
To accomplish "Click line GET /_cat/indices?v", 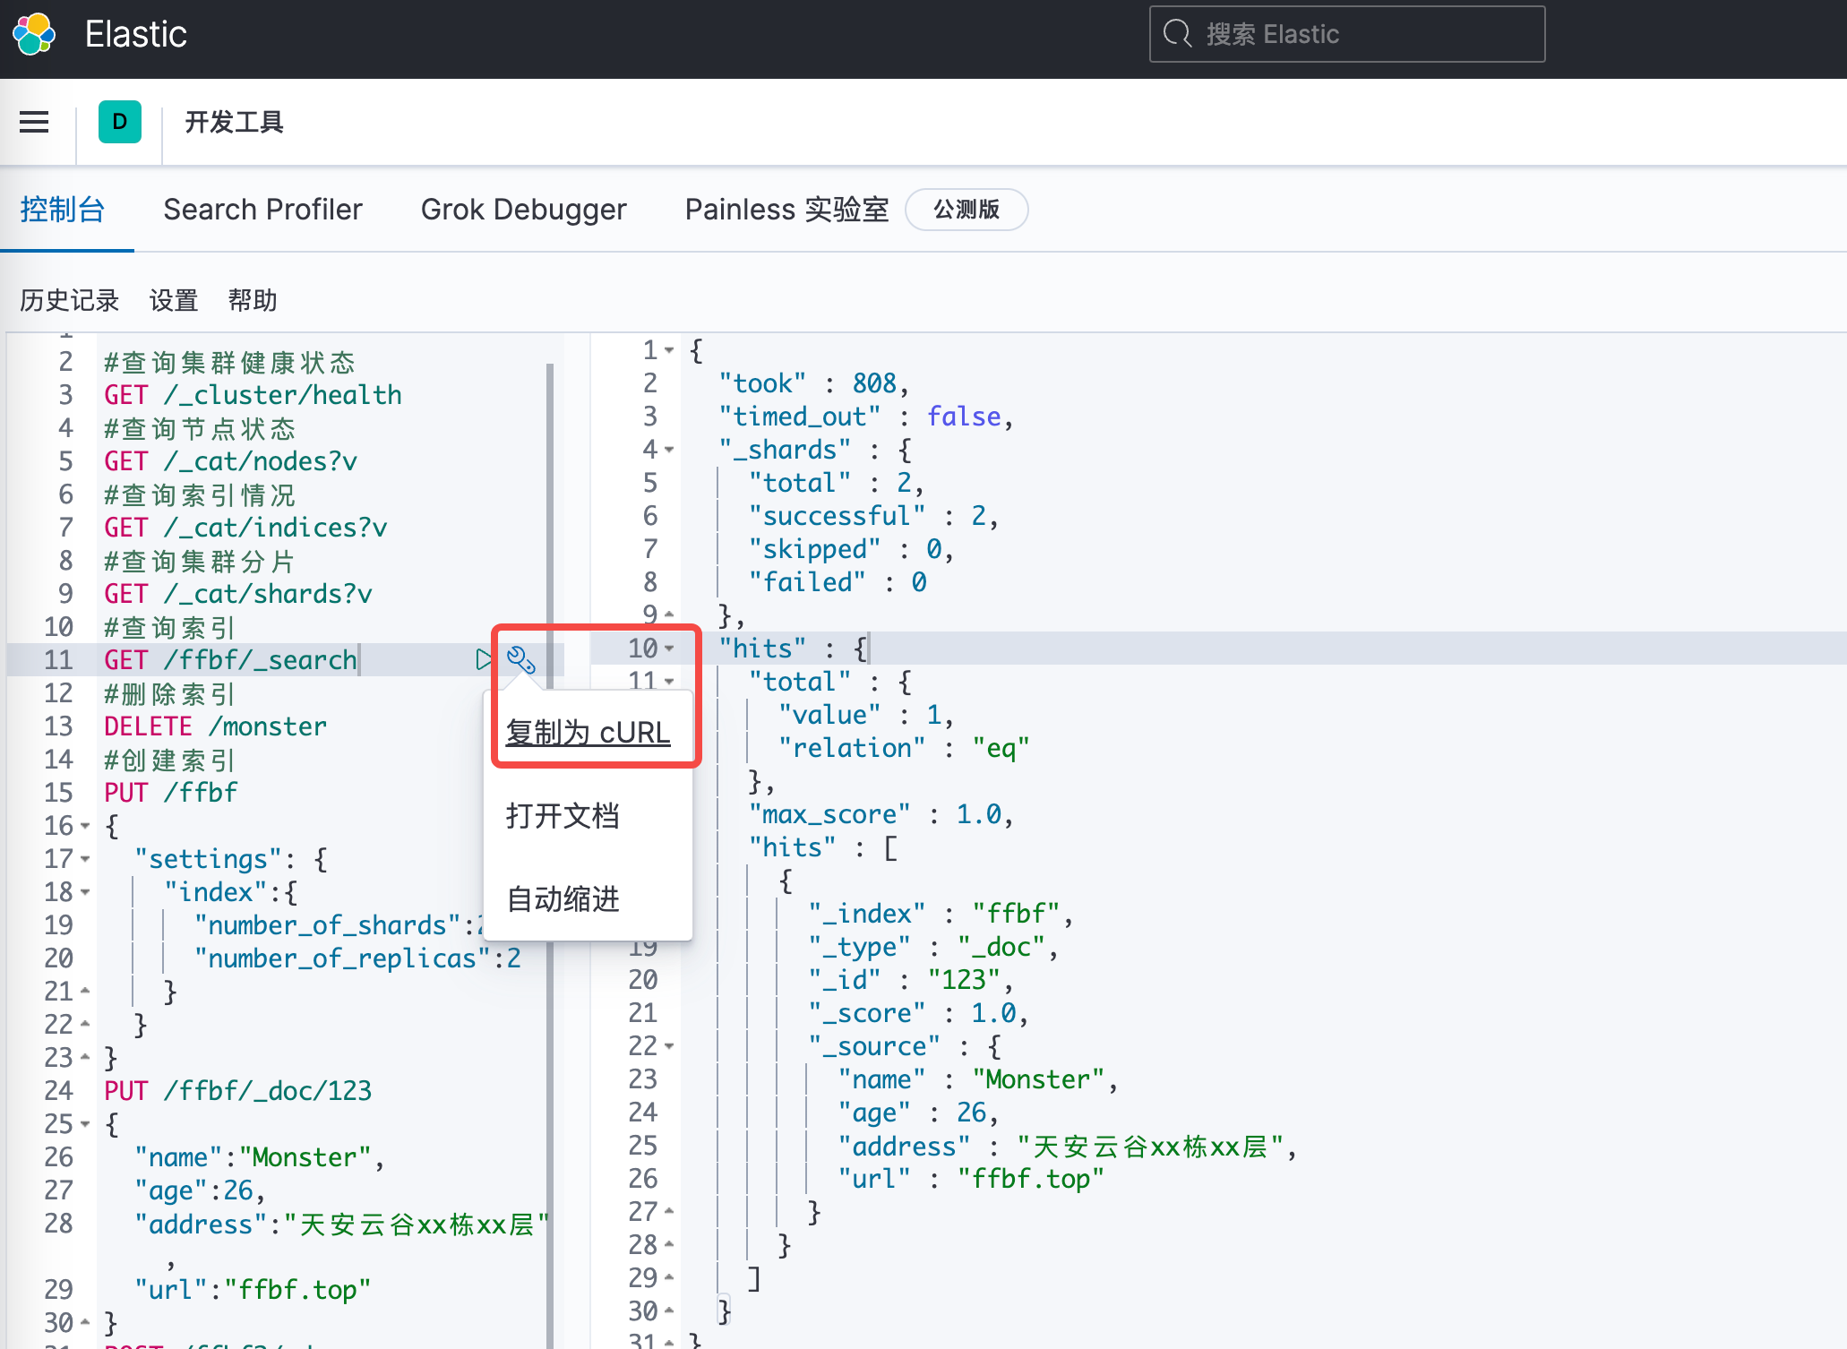I will 245,528.
